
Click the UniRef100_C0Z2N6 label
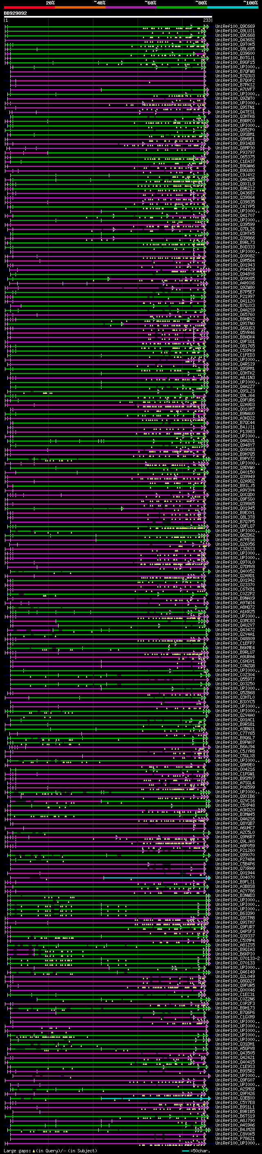(x=235, y=999)
